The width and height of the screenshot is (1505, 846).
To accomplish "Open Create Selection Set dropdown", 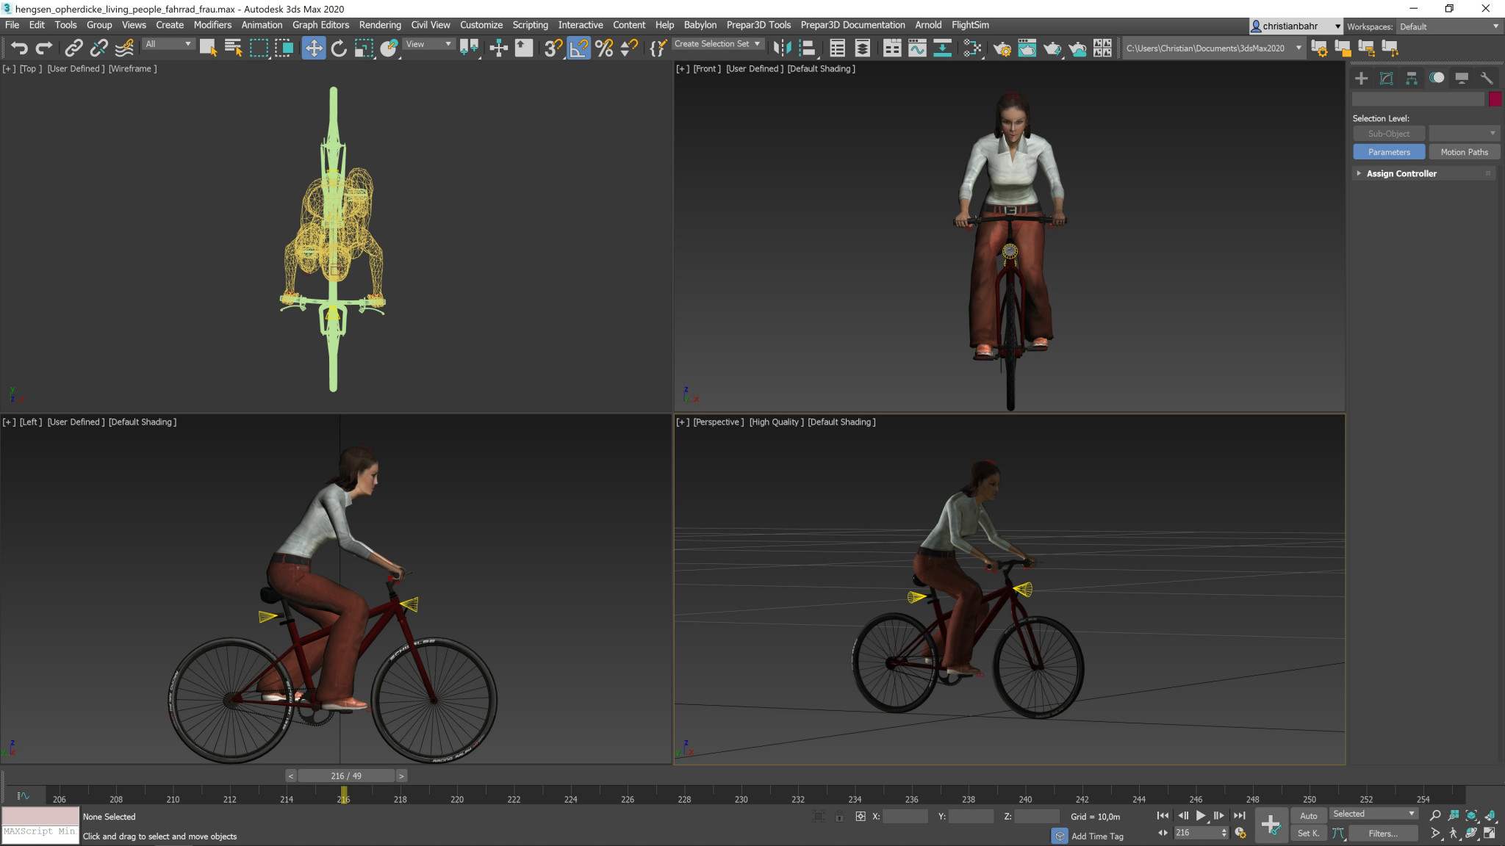I will coord(717,44).
